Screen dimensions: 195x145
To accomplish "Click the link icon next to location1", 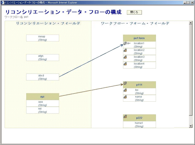I will click(x=125, y=43).
